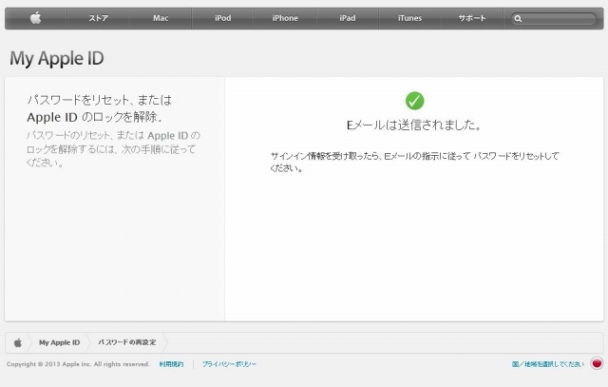The width and height of the screenshot is (608, 387).
Task: Open the Mac navigation item
Action: [161, 18]
